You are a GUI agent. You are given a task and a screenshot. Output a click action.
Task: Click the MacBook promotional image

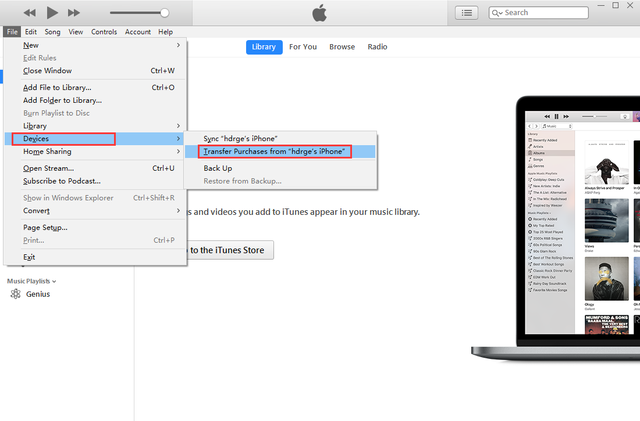pyautogui.click(x=556, y=228)
